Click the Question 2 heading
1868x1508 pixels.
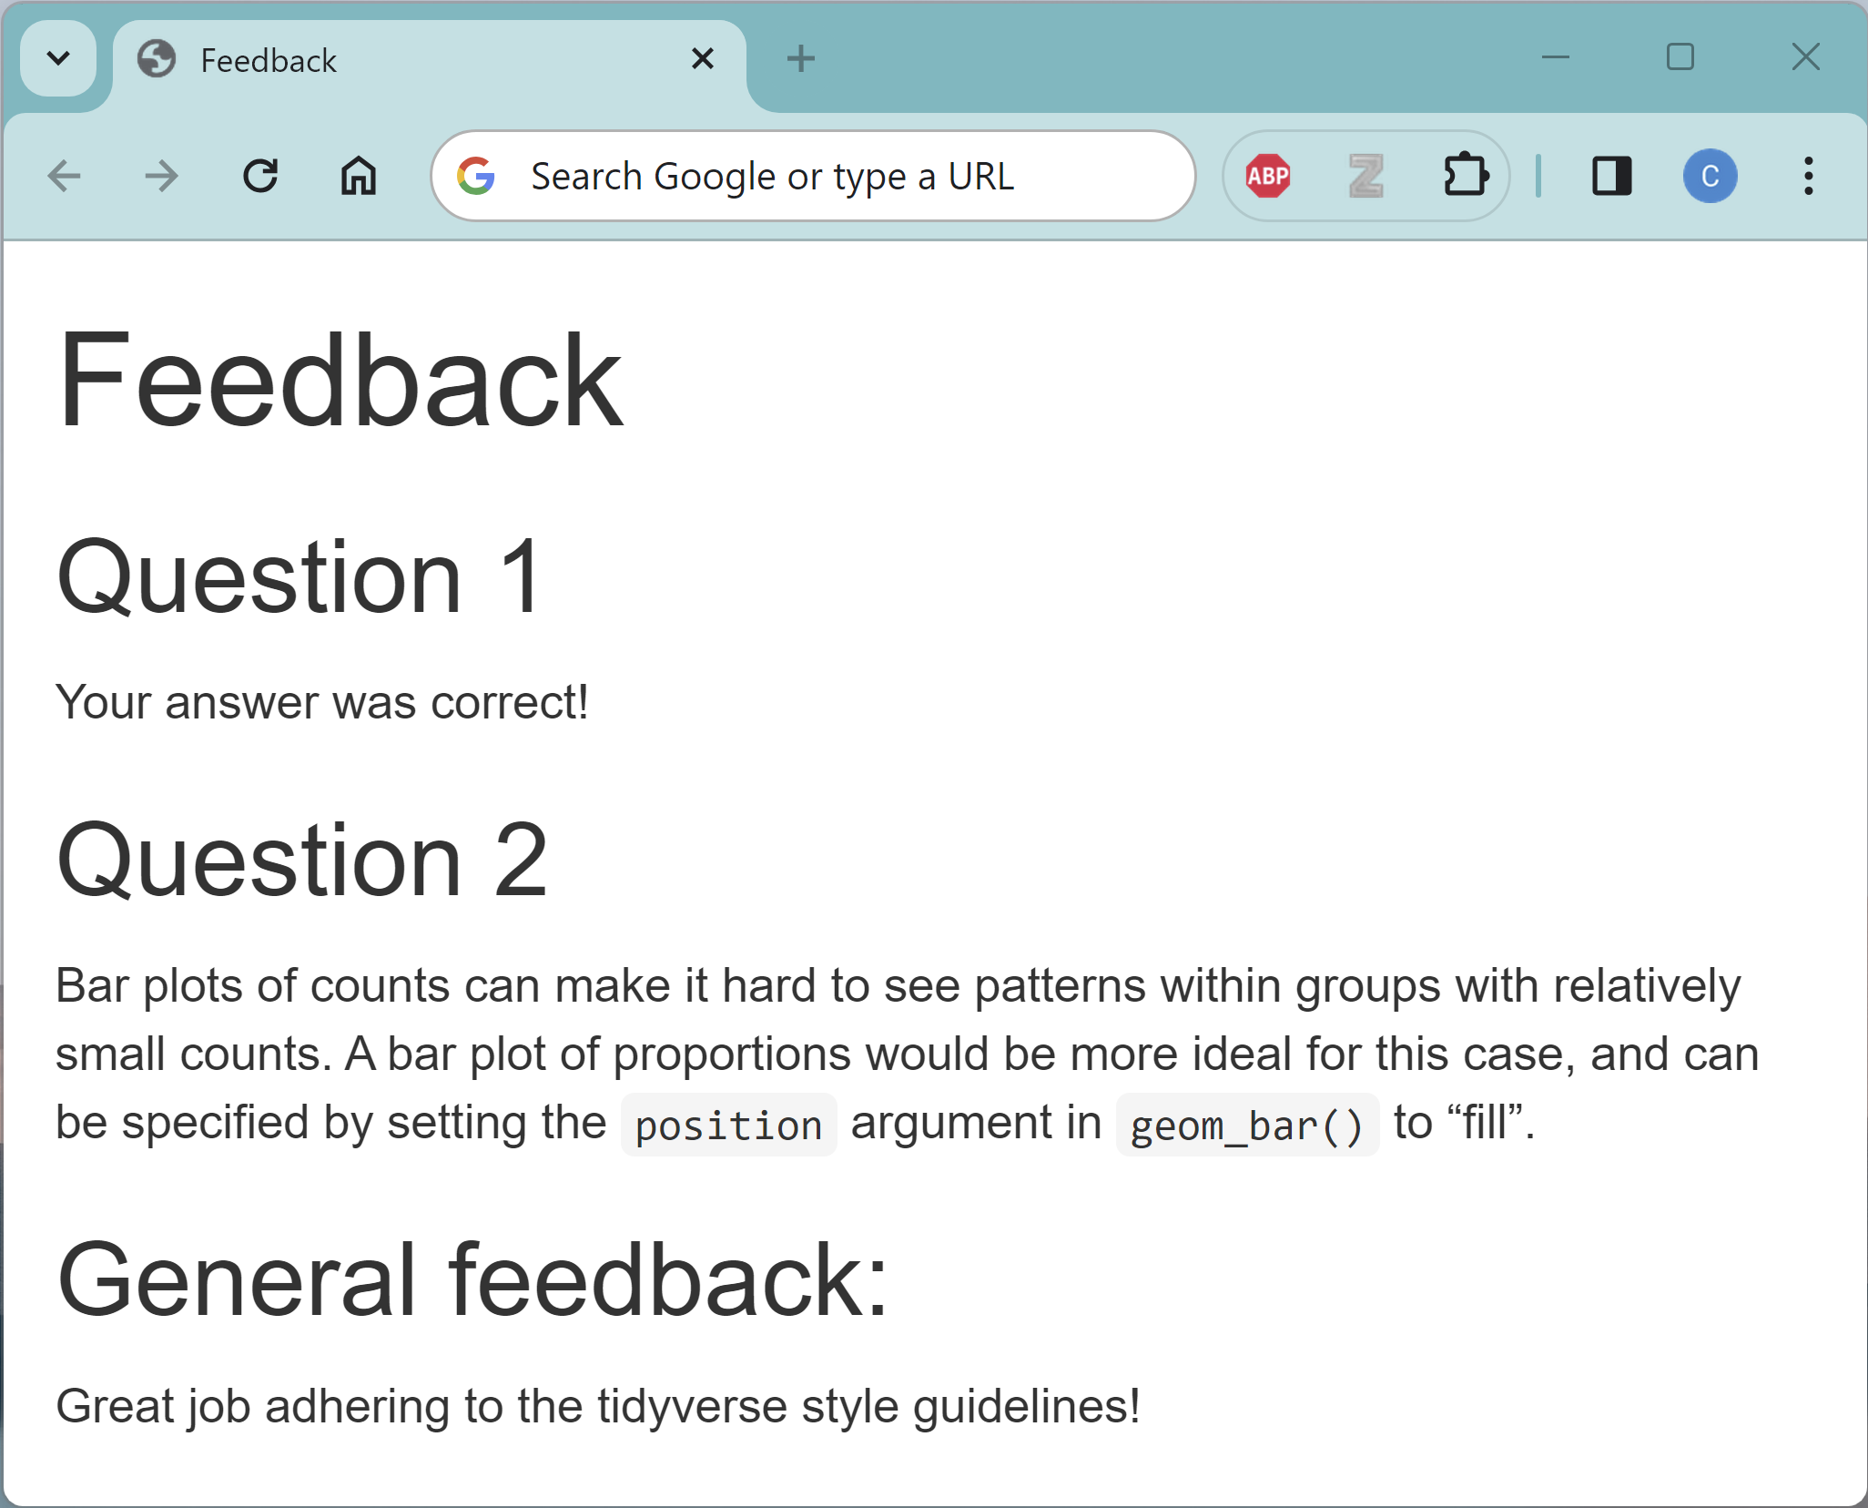click(302, 860)
